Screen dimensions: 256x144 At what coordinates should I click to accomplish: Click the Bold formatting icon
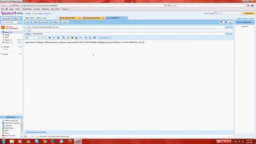50,38
